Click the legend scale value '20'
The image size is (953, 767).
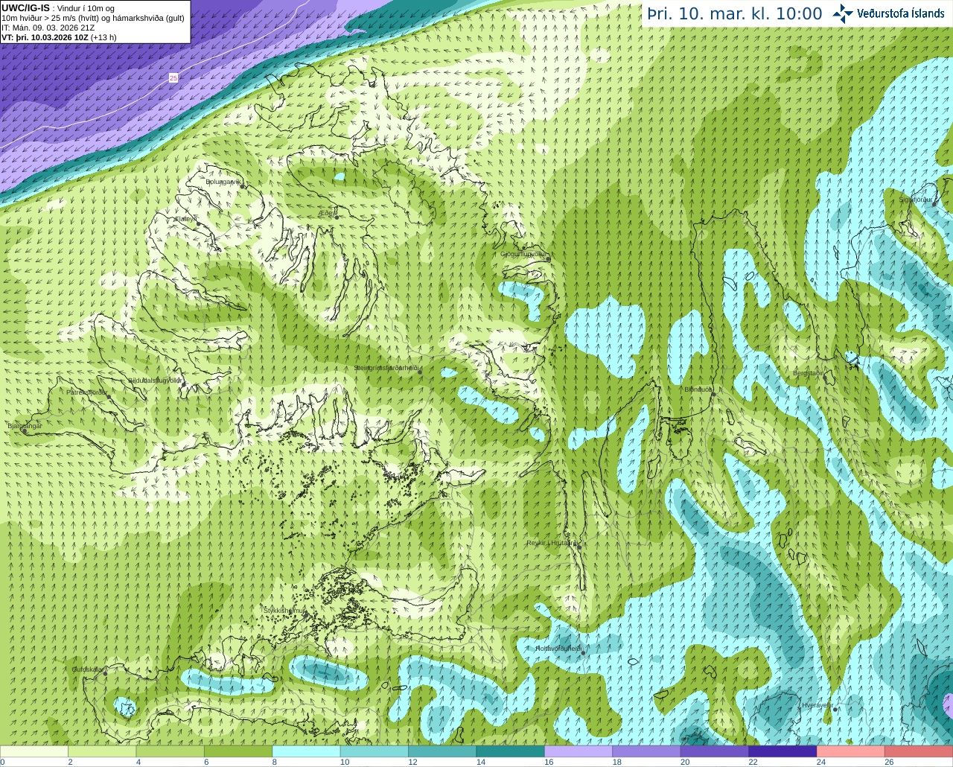[x=685, y=762]
